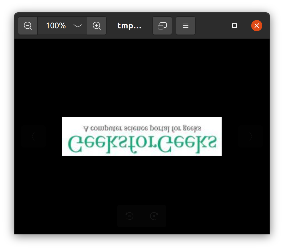
Task: Open the hamburger main menu
Action: pyautogui.click(x=185, y=26)
